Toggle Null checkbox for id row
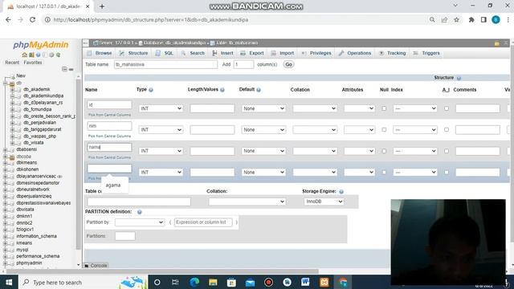 click(384, 108)
